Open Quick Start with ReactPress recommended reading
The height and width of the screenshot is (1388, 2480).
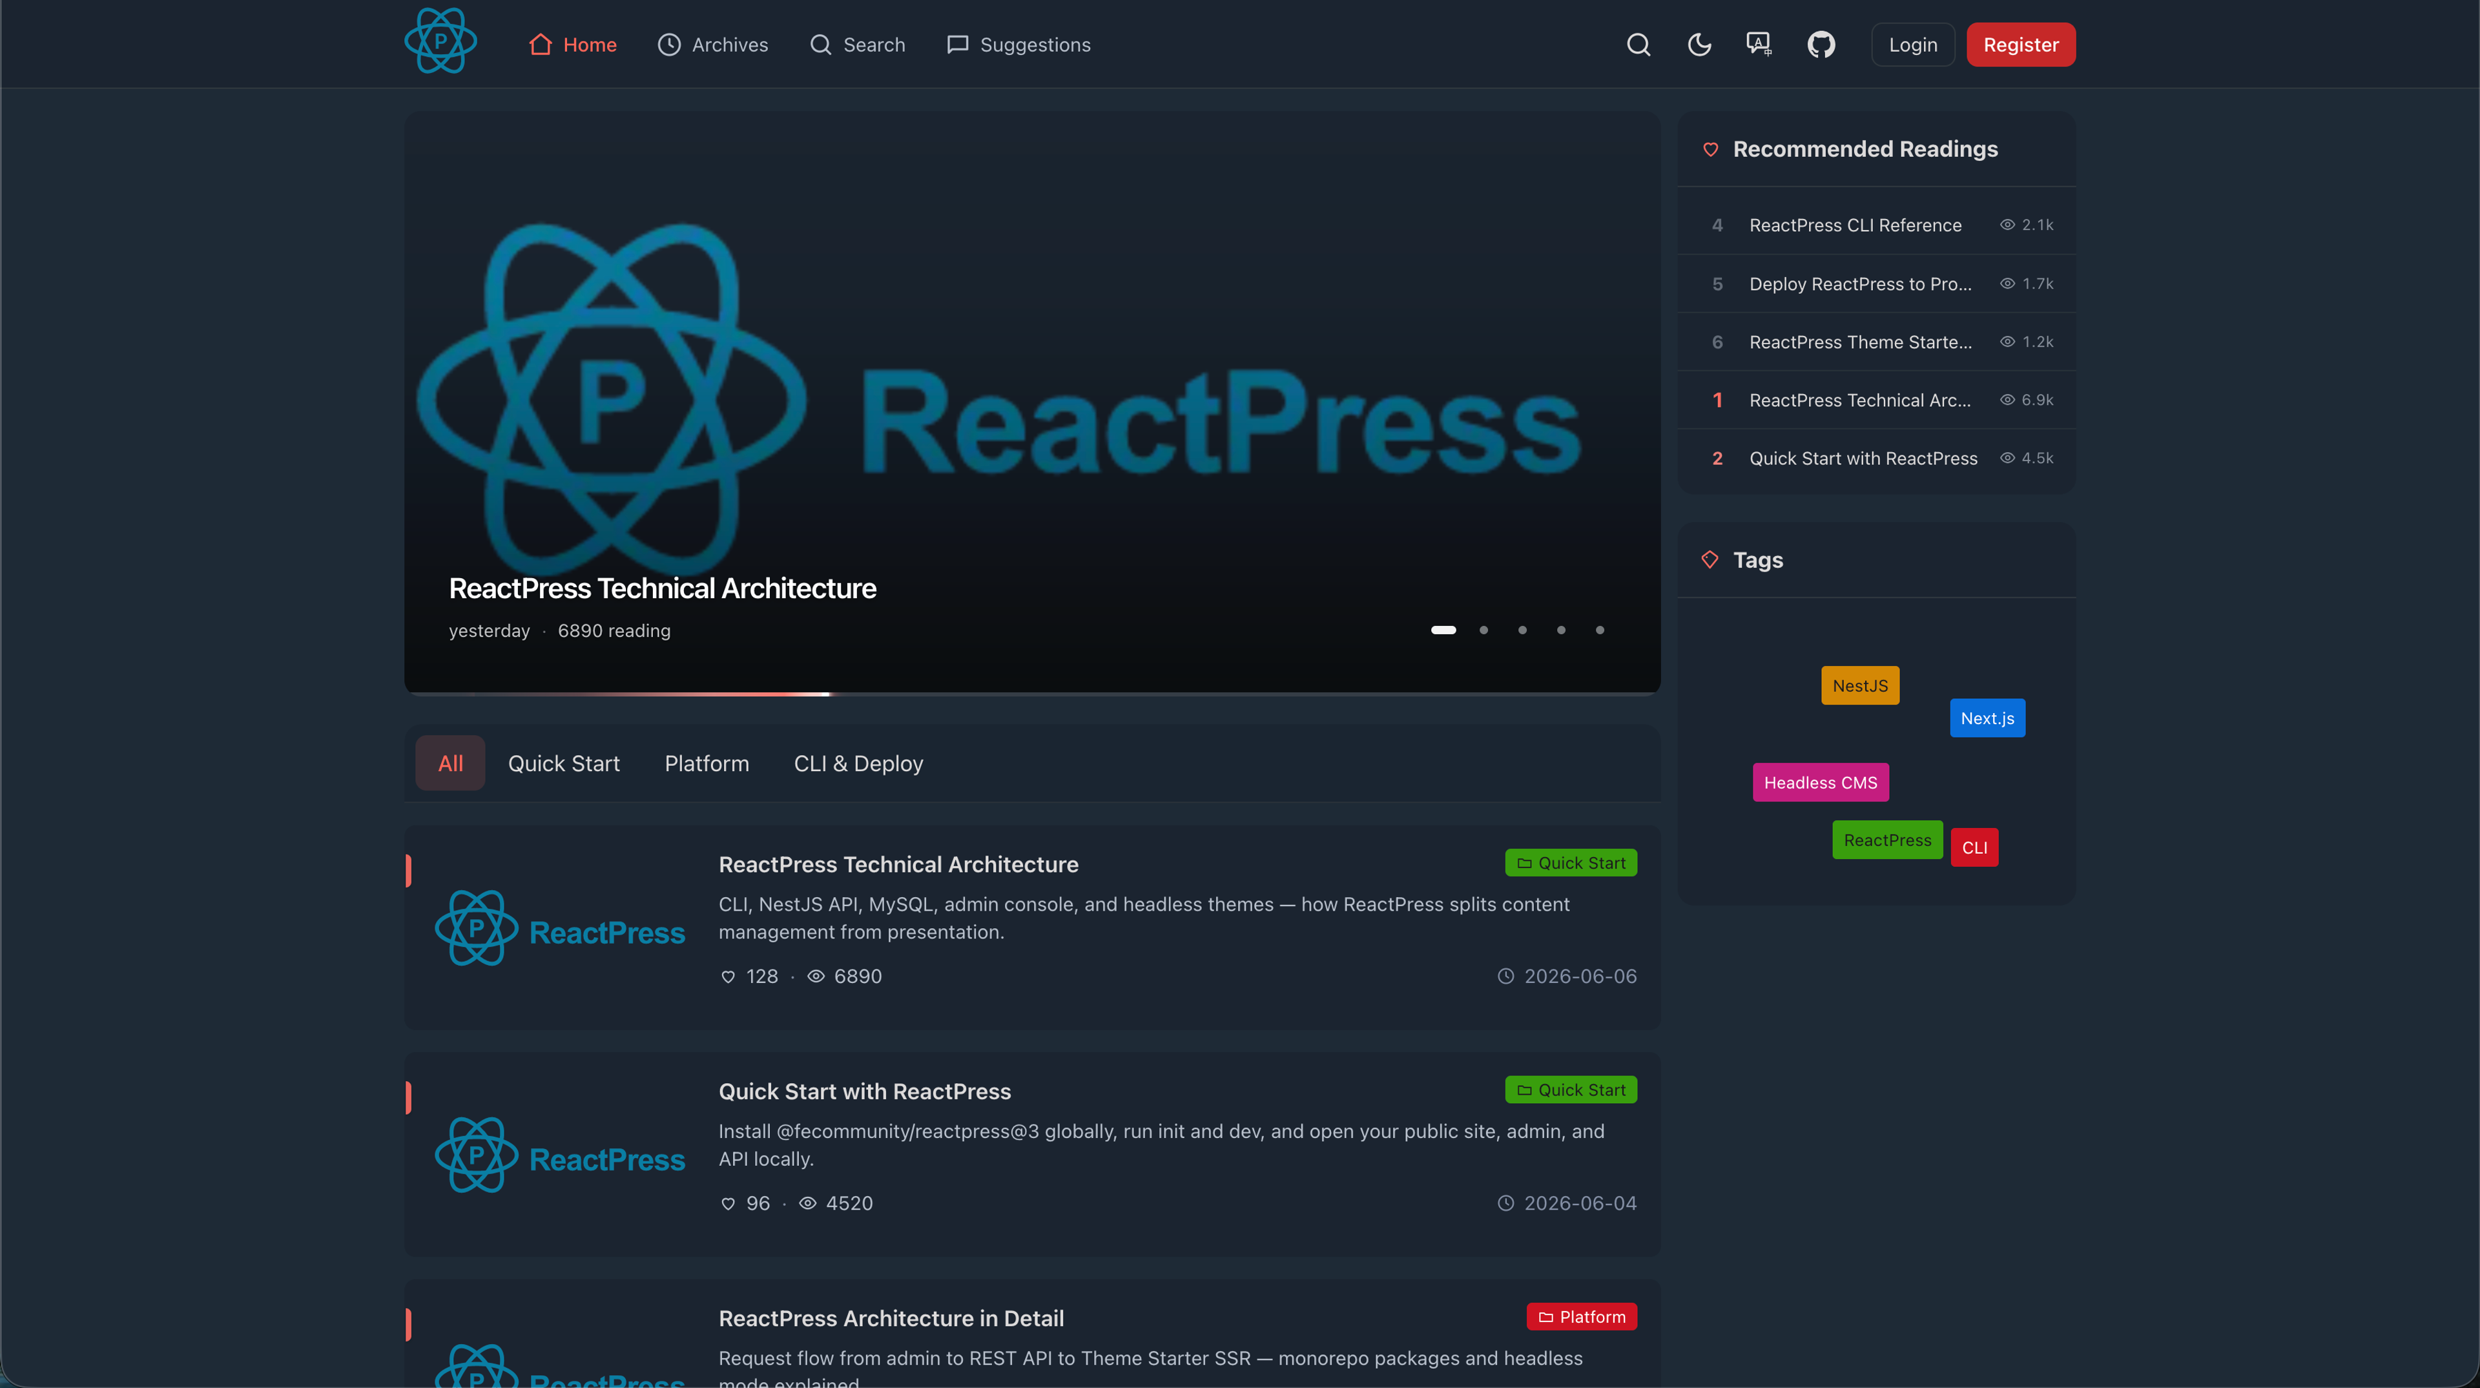[1876, 458]
